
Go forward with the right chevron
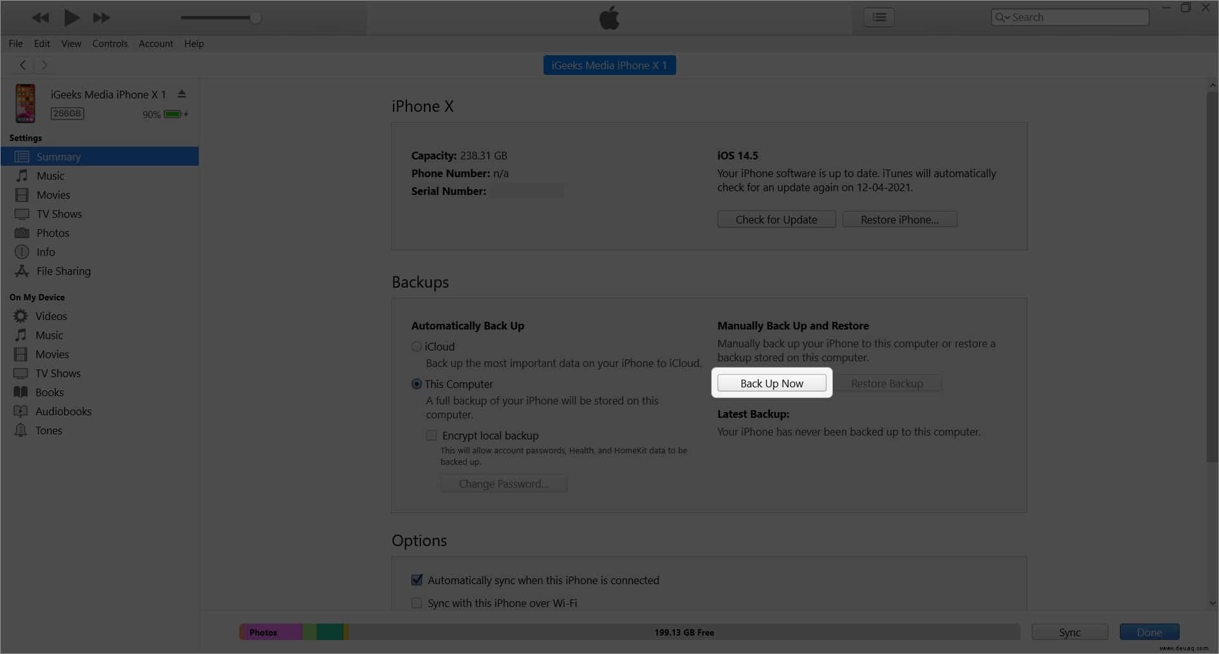(x=44, y=65)
